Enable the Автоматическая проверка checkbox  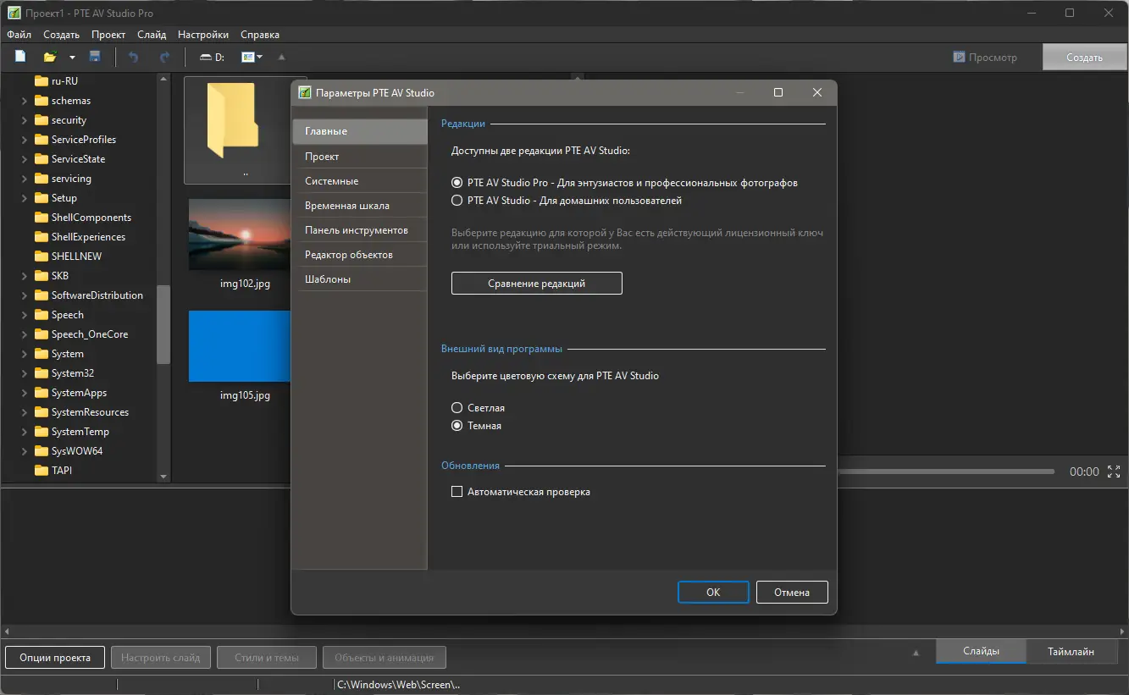tap(457, 491)
